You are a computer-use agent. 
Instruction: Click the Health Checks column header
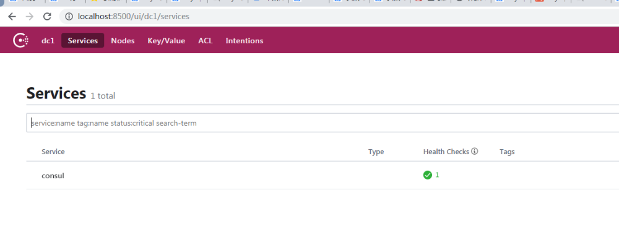[x=446, y=152]
